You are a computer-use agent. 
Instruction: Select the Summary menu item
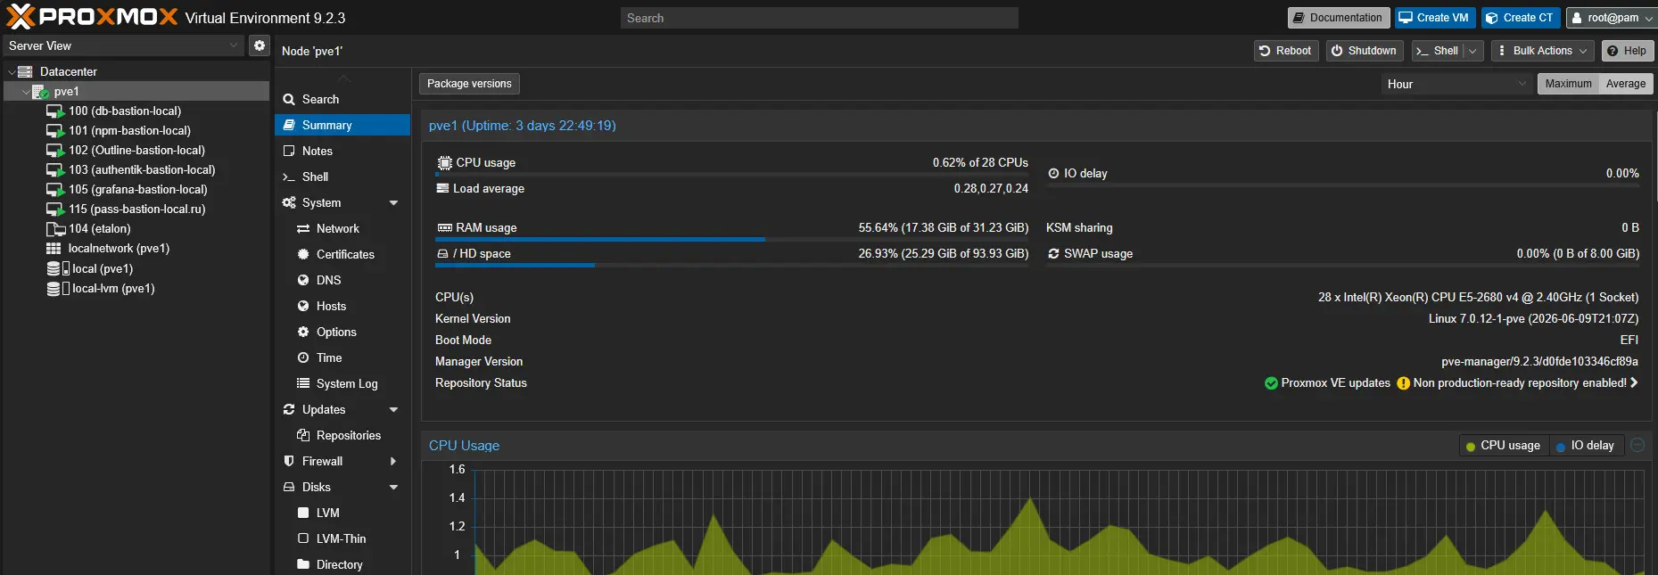tap(342, 125)
